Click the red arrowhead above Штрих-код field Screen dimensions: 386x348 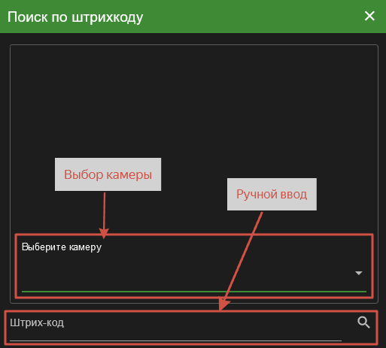tap(223, 304)
